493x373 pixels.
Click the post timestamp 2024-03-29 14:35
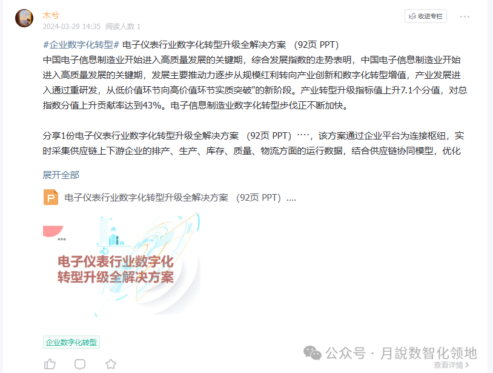tap(71, 27)
